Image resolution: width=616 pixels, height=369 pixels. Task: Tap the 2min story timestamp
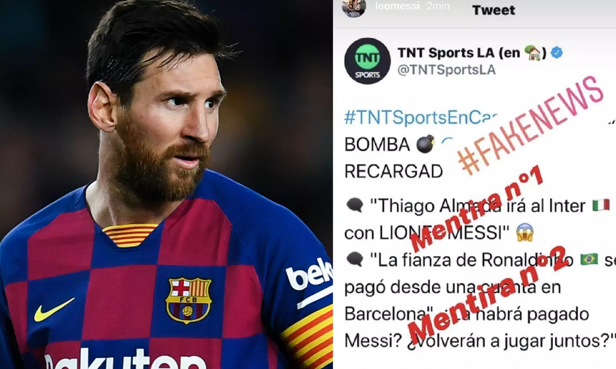[438, 6]
